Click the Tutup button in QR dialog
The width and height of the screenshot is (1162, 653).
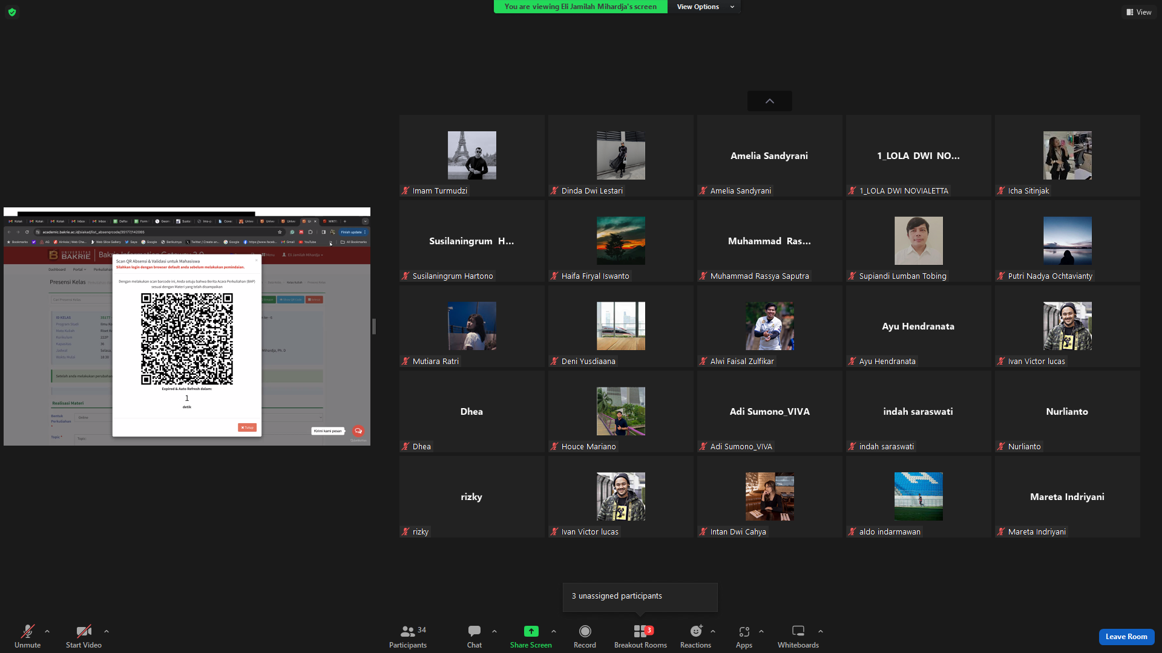pyautogui.click(x=247, y=427)
